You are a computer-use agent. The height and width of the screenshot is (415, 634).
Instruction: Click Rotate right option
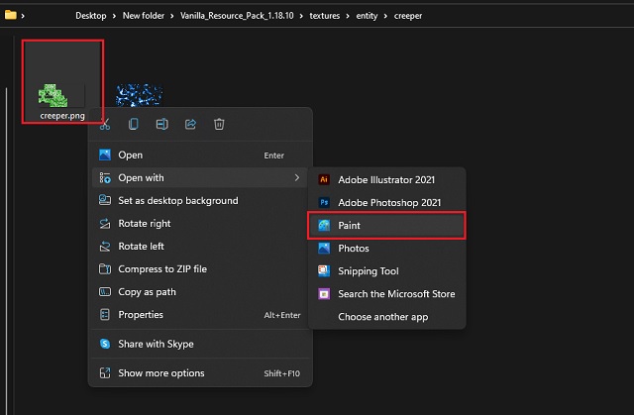click(200, 224)
